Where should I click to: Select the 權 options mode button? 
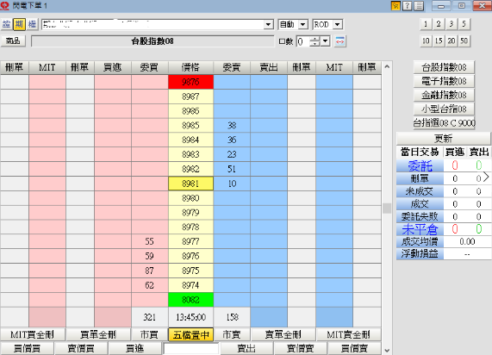pos(32,24)
